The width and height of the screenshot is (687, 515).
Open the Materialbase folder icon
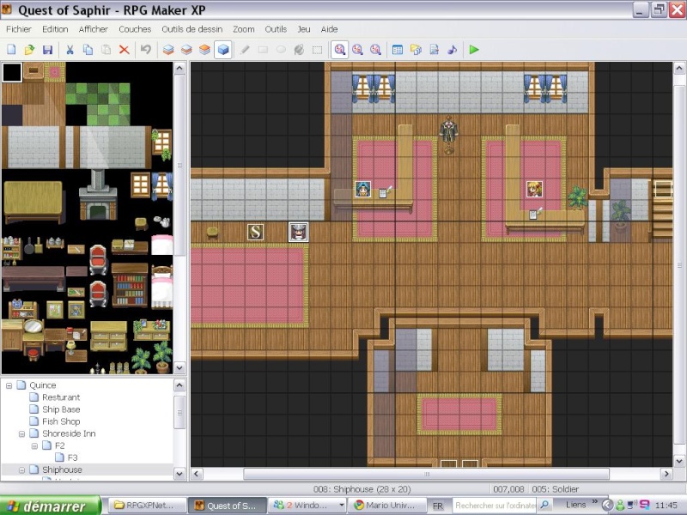coord(416,50)
